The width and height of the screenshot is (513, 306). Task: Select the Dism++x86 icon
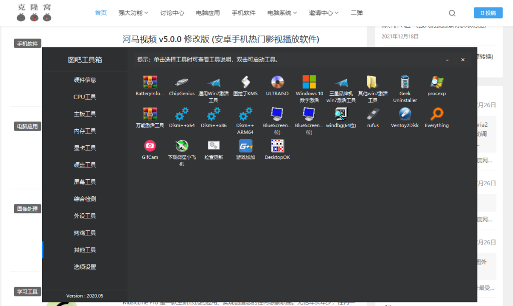click(x=213, y=114)
